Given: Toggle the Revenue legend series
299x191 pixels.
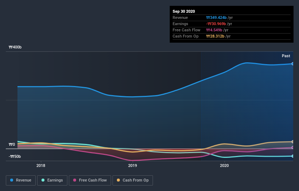Looking at the screenshot, I should (21, 180).
